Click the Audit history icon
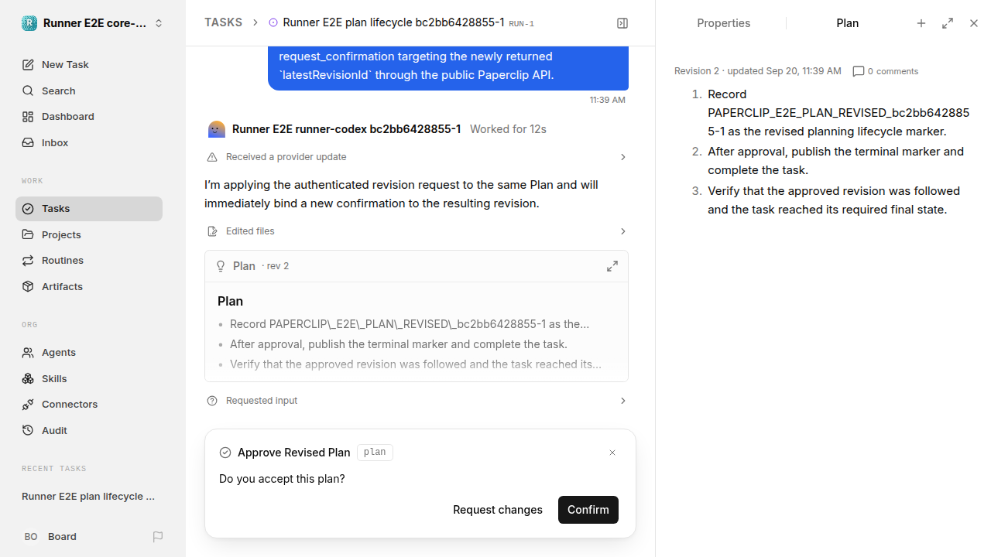Screen dimensions: 991x557 pos(28,430)
